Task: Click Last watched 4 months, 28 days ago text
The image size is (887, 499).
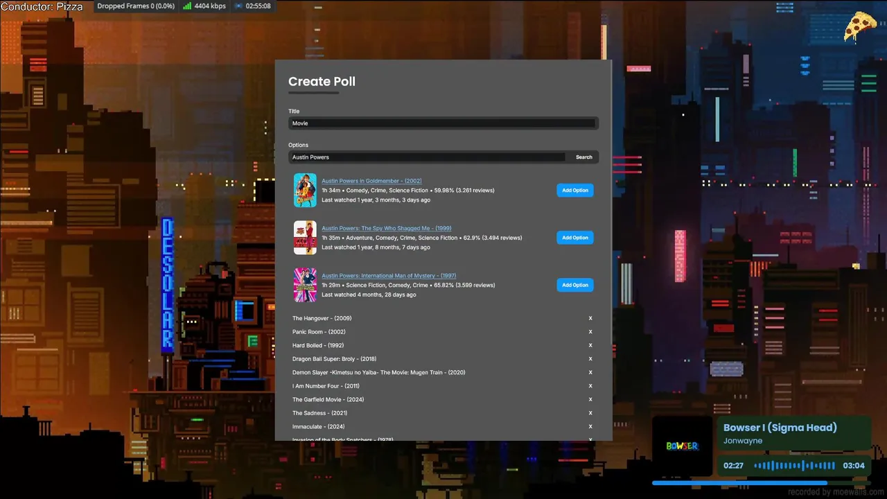Action: [x=369, y=295]
